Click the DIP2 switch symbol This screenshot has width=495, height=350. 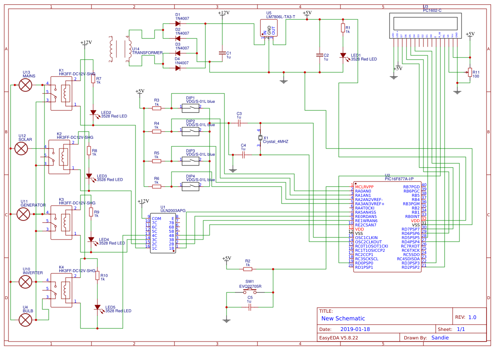coord(191,132)
